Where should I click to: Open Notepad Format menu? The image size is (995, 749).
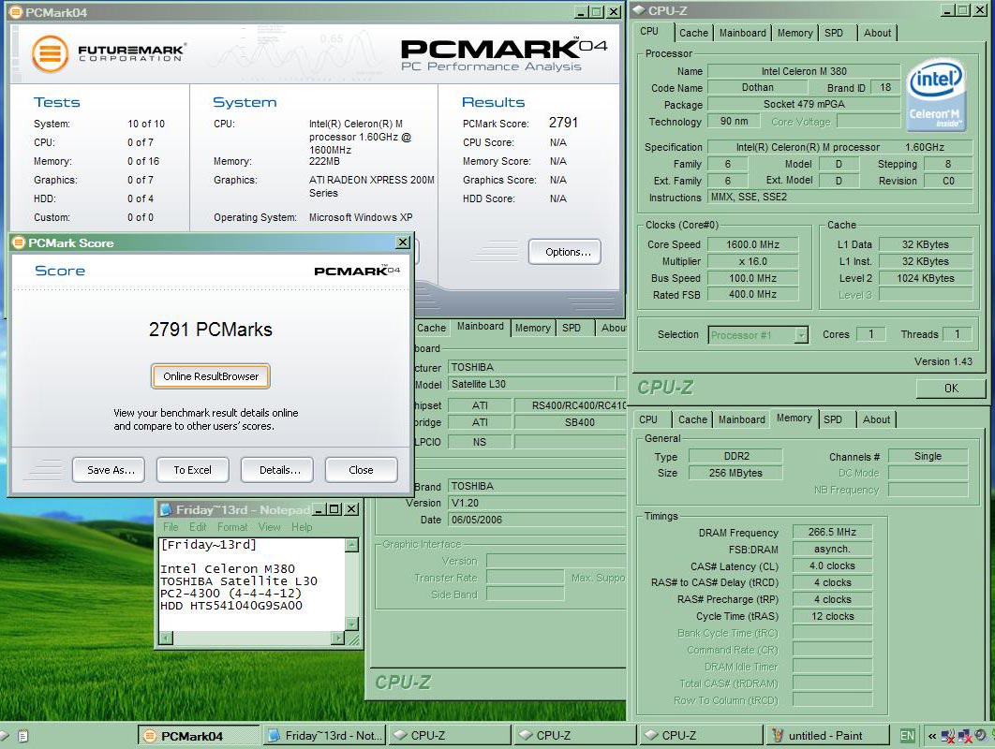pyautogui.click(x=232, y=527)
